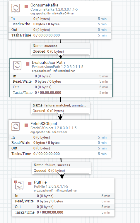
Task: Click the Read/Write row of EvaluateJsonPath
Action: 61,81
